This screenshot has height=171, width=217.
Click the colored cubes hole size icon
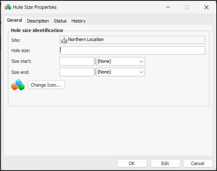(x=18, y=85)
